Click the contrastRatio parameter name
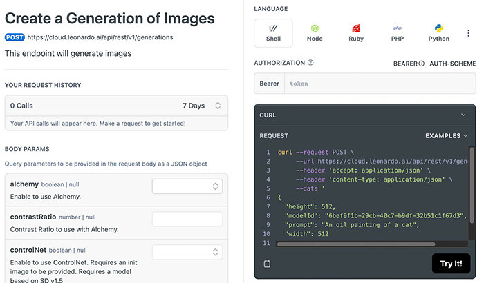Image resolution: width=484 pixels, height=283 pixels. pos(33,217)
